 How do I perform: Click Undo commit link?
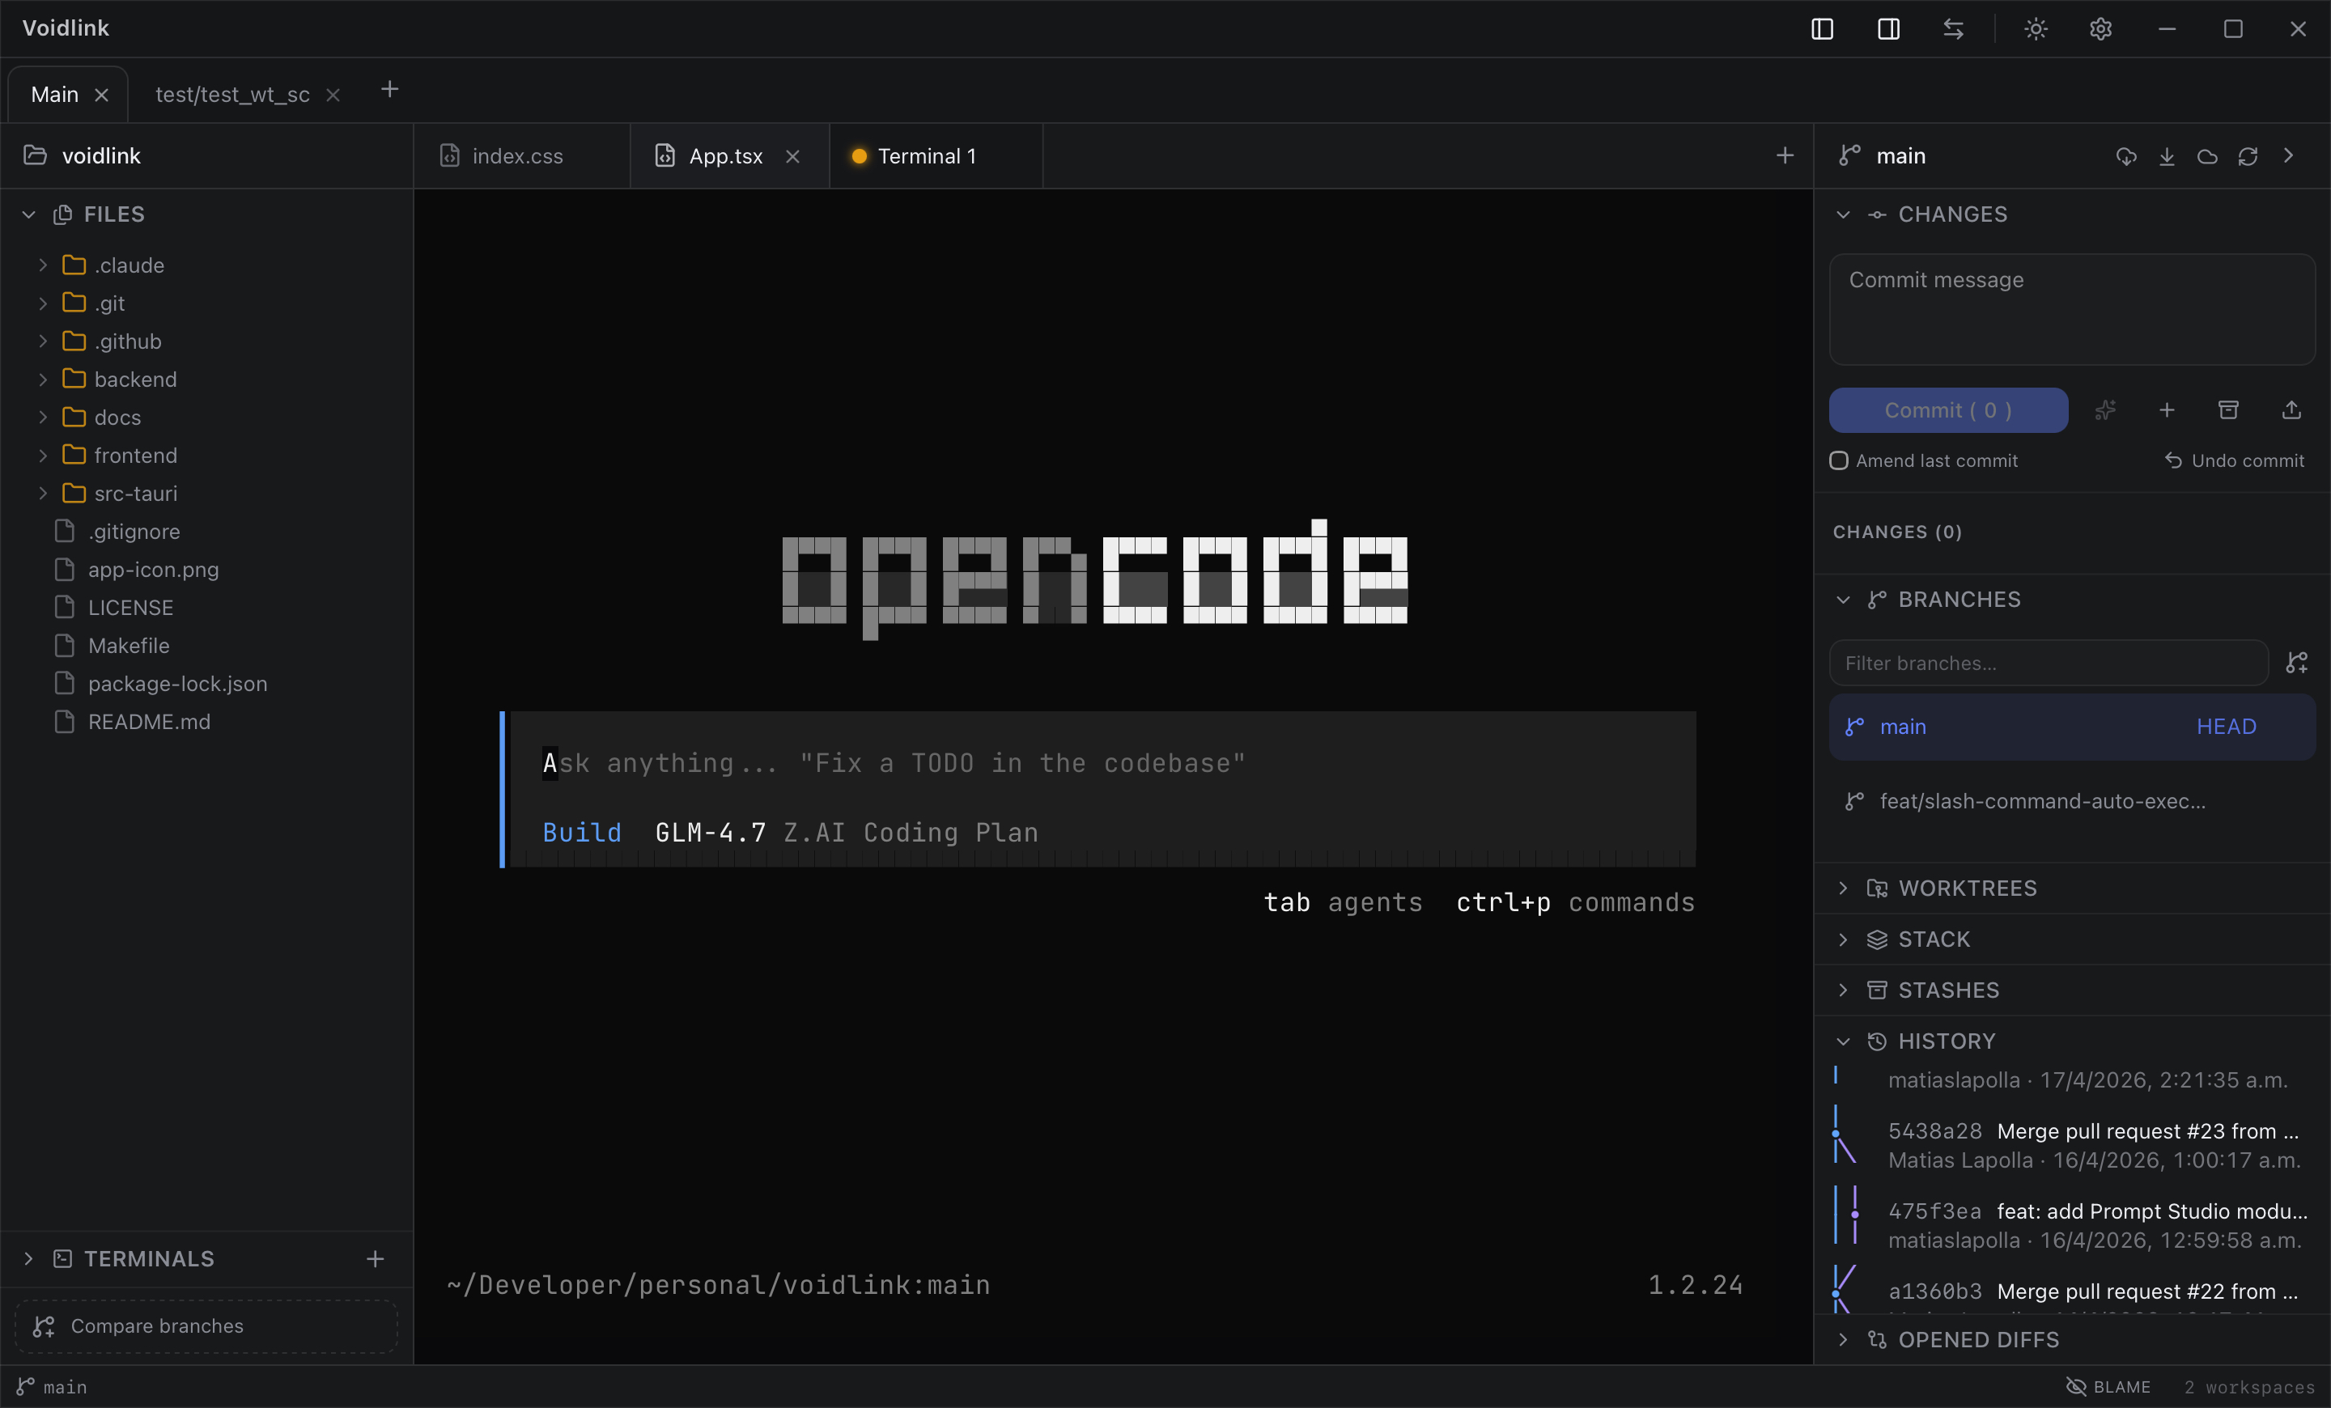(x=2235, y=460)
